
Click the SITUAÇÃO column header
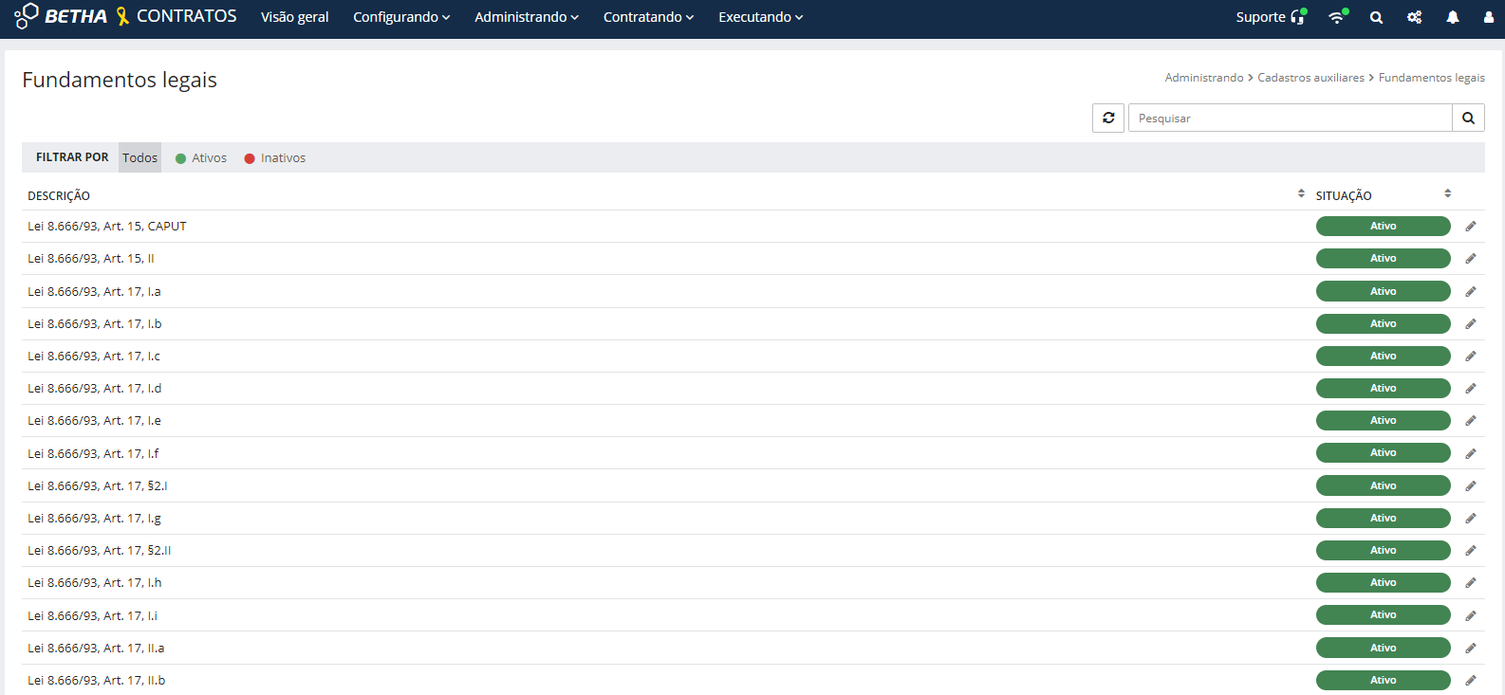point(1344,195)
